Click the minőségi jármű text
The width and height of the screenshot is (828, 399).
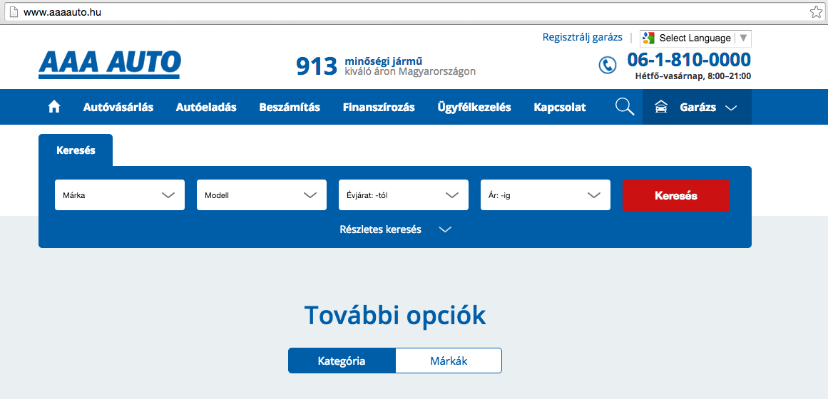click(x=384, y=61)
